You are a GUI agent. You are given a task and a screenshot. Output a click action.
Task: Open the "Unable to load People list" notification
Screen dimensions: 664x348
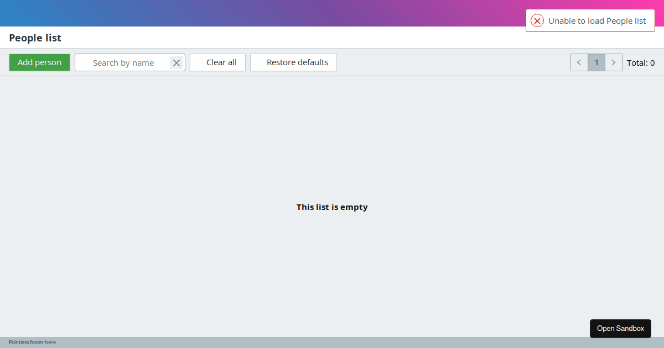coord(596,20)
